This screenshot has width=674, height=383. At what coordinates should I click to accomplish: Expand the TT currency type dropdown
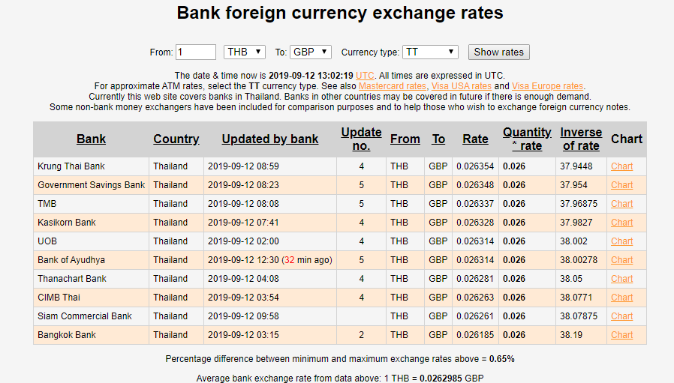430,52
